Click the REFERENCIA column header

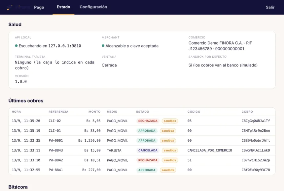[58, 112]
